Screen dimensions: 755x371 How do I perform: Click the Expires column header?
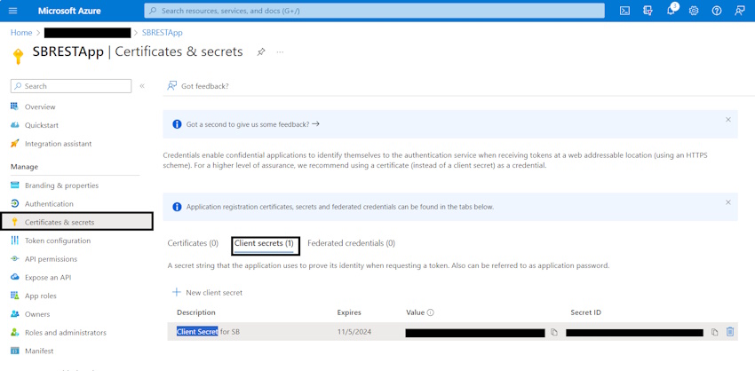click(x=349, y=312)
